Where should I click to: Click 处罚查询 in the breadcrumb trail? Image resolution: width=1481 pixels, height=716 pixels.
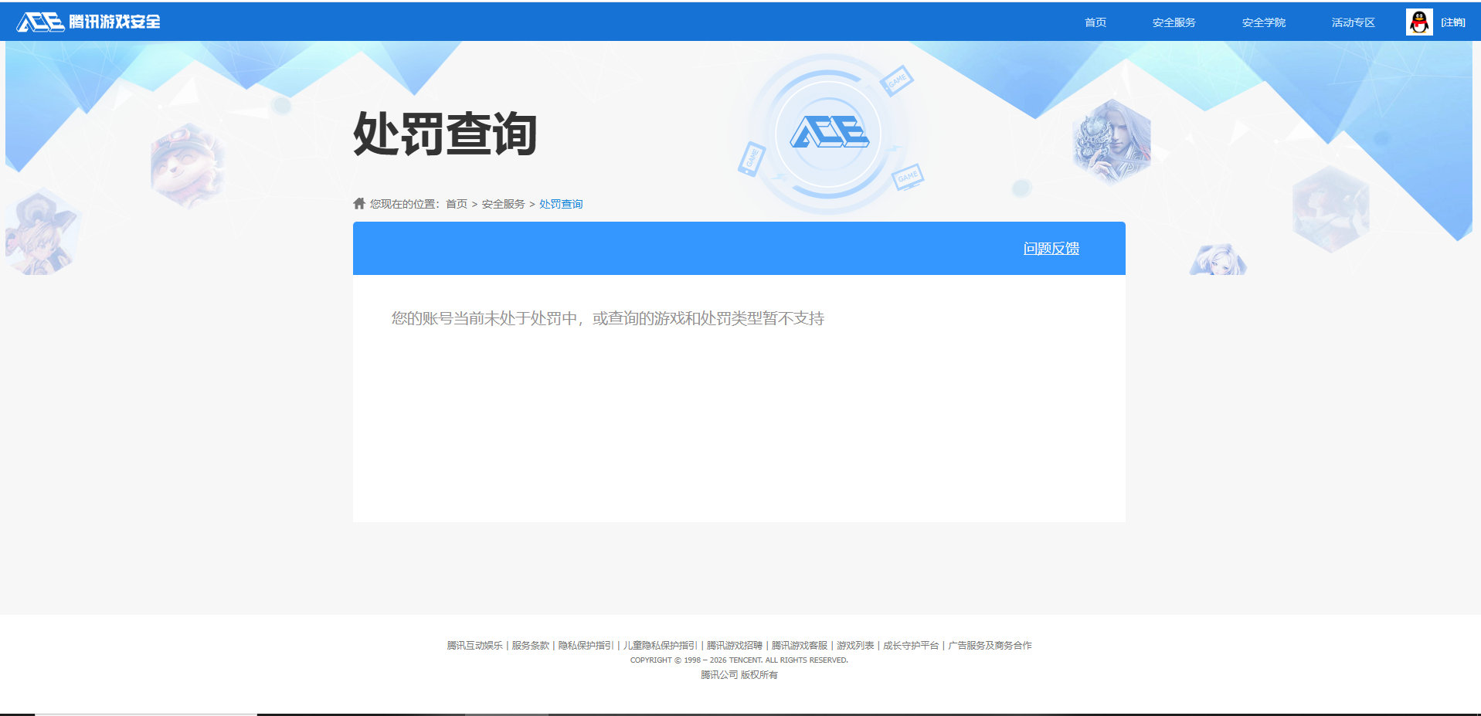click(560, 203)
